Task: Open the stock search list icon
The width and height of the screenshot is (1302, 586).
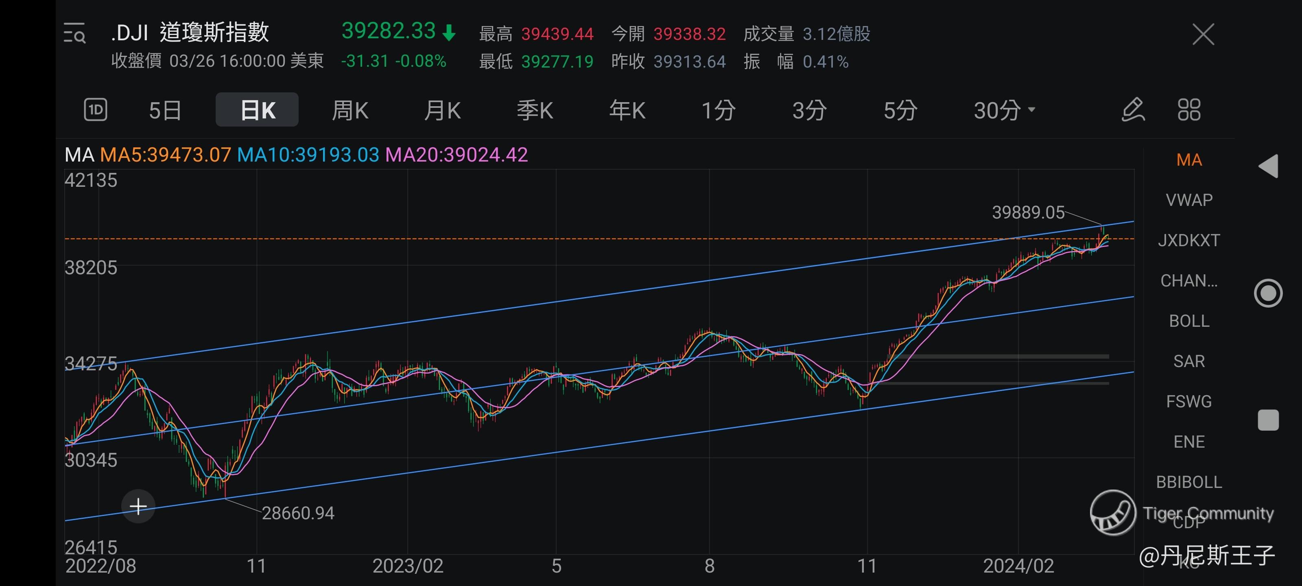Action: point(75,33)
